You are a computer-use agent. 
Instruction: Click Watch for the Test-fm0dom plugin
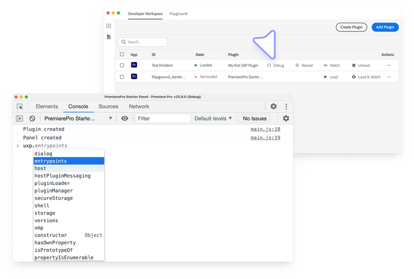pyautogui.click(x=332, y=65)
